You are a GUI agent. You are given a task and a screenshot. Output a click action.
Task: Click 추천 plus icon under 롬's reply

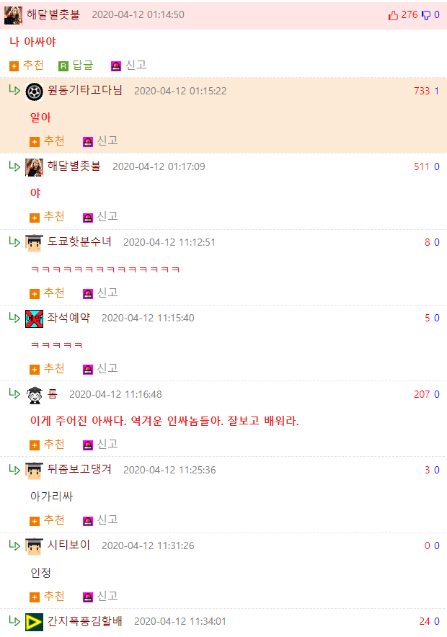[35, 445]
